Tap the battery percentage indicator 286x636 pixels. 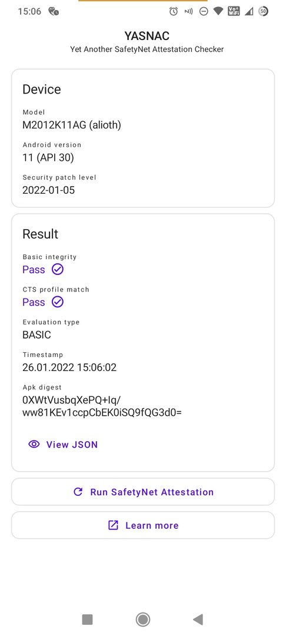click(263, 11)
